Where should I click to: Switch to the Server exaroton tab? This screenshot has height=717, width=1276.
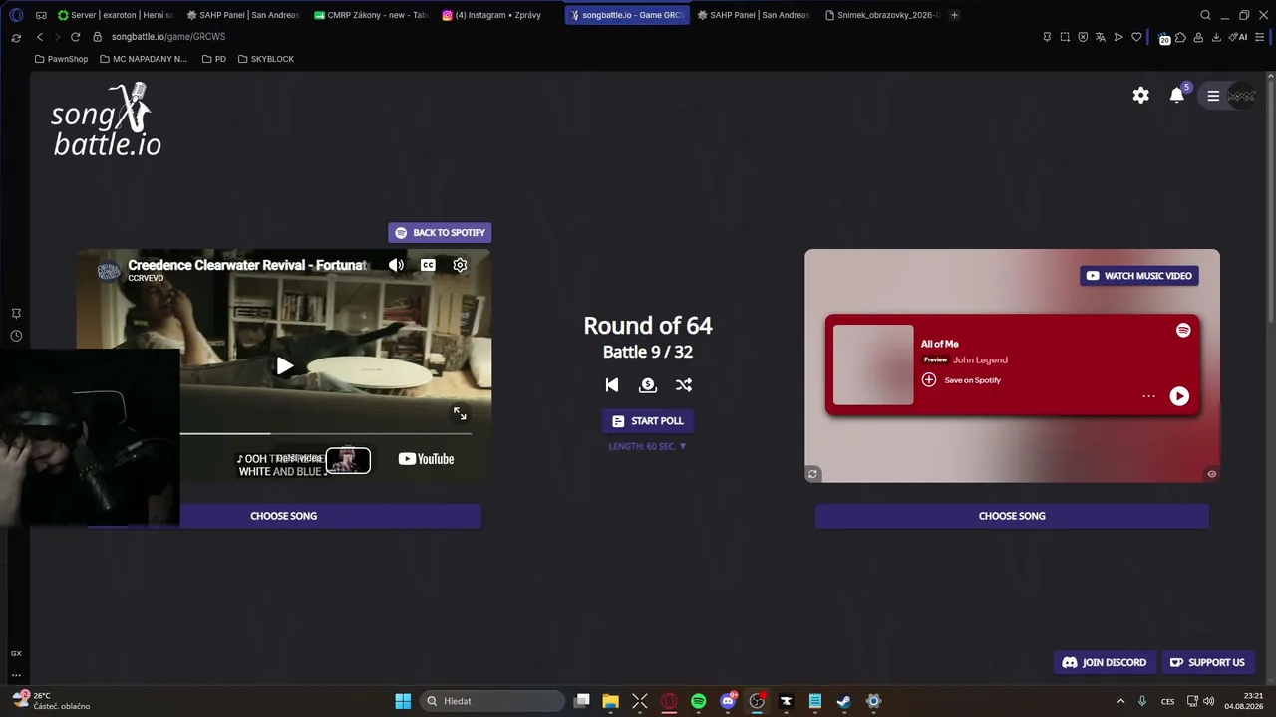pos(116,15)
